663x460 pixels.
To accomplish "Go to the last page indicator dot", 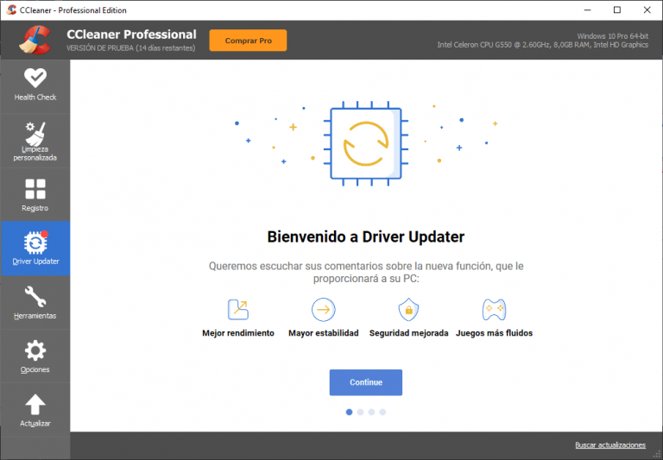I will [382, 413].
